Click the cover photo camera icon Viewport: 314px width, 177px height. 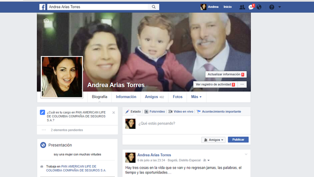46,21
